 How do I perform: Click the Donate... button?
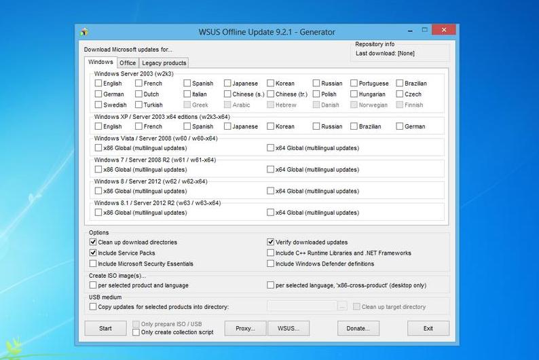pos(358,328)
